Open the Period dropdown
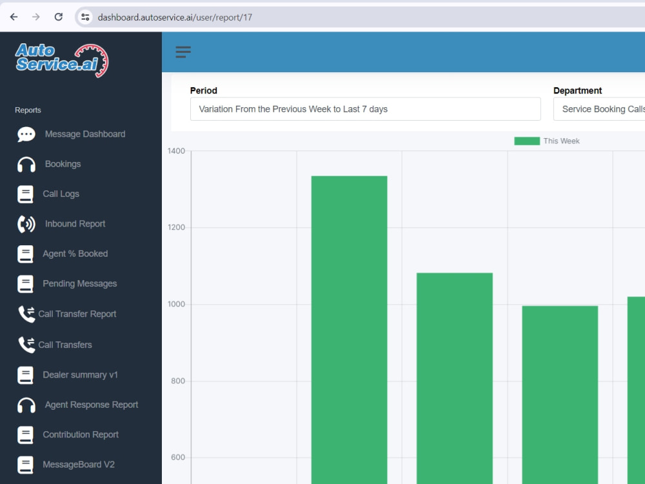This screenshot has height=484, width=645. pyautogui.click(x=365, y=109)
